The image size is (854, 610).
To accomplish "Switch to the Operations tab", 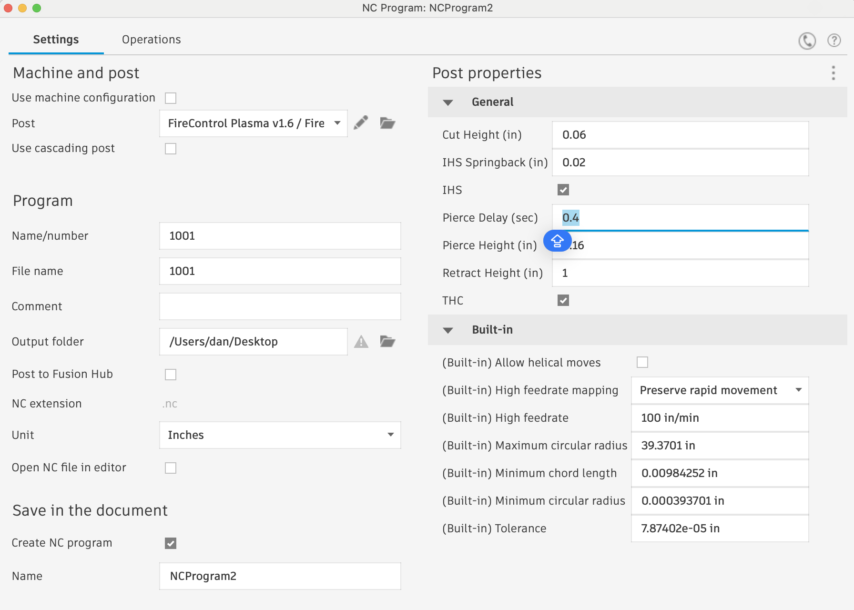I will (151, 40).
